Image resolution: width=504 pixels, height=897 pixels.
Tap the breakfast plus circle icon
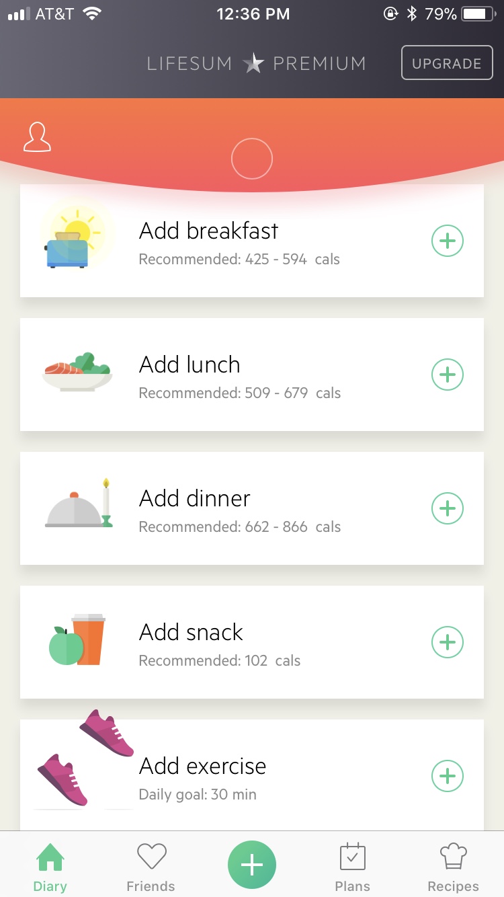coord(448,241)
